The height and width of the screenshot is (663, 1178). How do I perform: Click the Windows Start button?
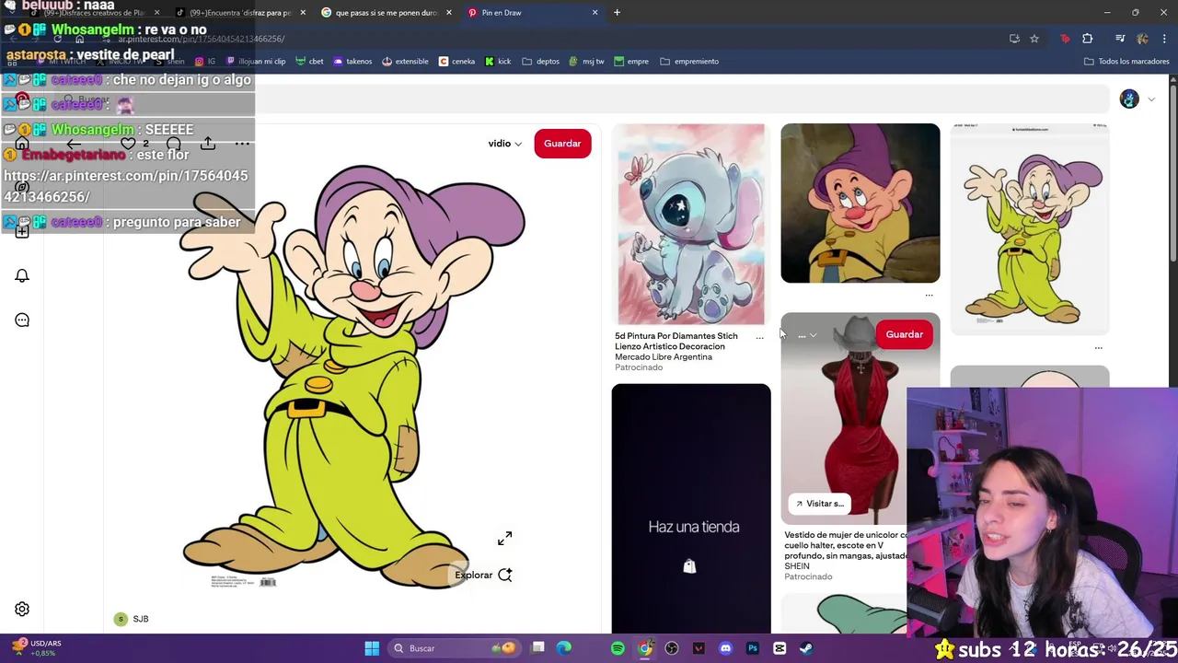[372, 648]
